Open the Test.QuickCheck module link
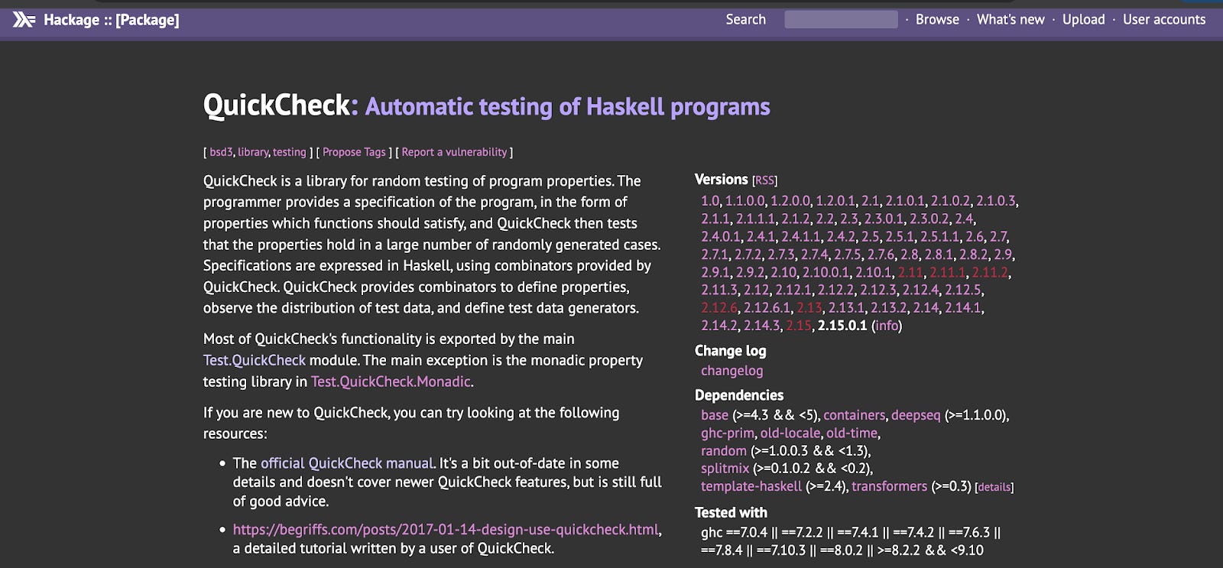Viewport: 1223px width, 568px height. (x=255, y=360)
